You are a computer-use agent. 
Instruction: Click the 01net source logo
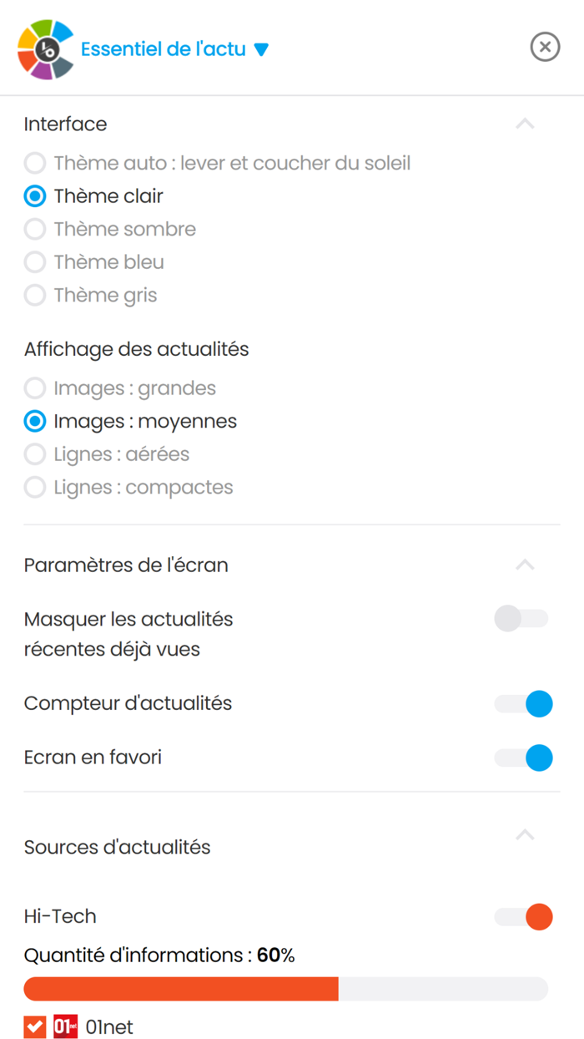[66, 1026]
